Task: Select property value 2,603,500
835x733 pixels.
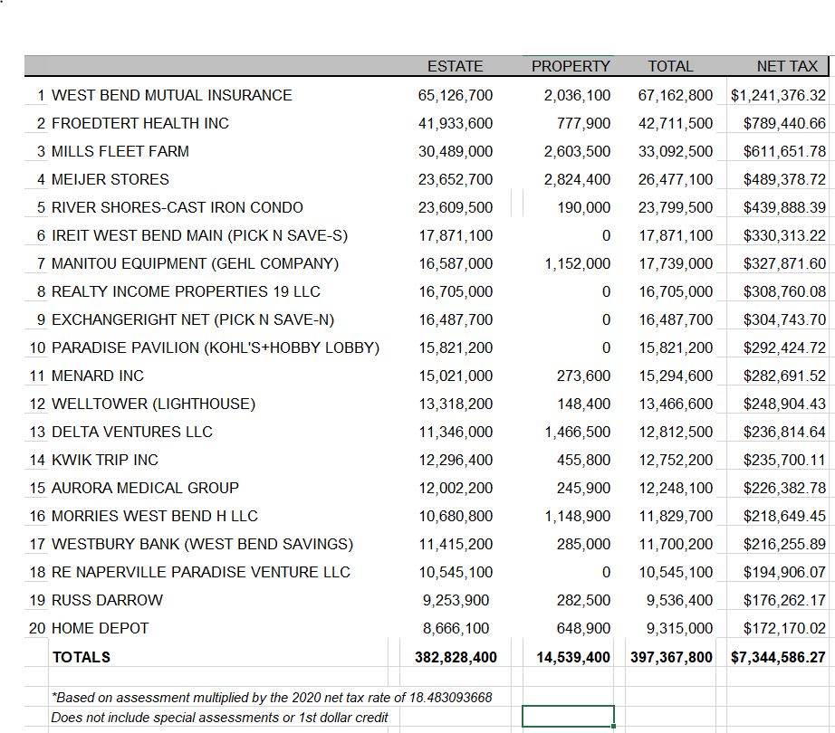Action: [x=577, y=152]
